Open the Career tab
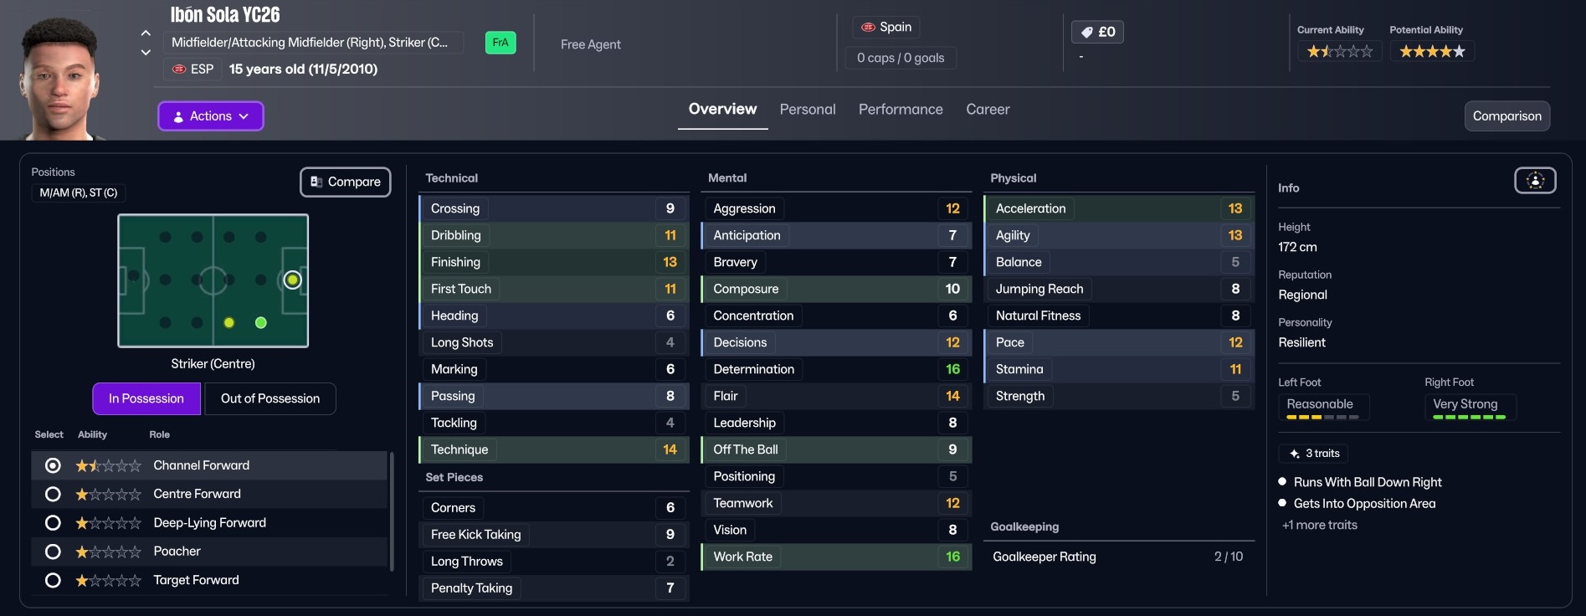Viewport: 1586px width, 616px height. pyautogui.click(x=988, y=110)
